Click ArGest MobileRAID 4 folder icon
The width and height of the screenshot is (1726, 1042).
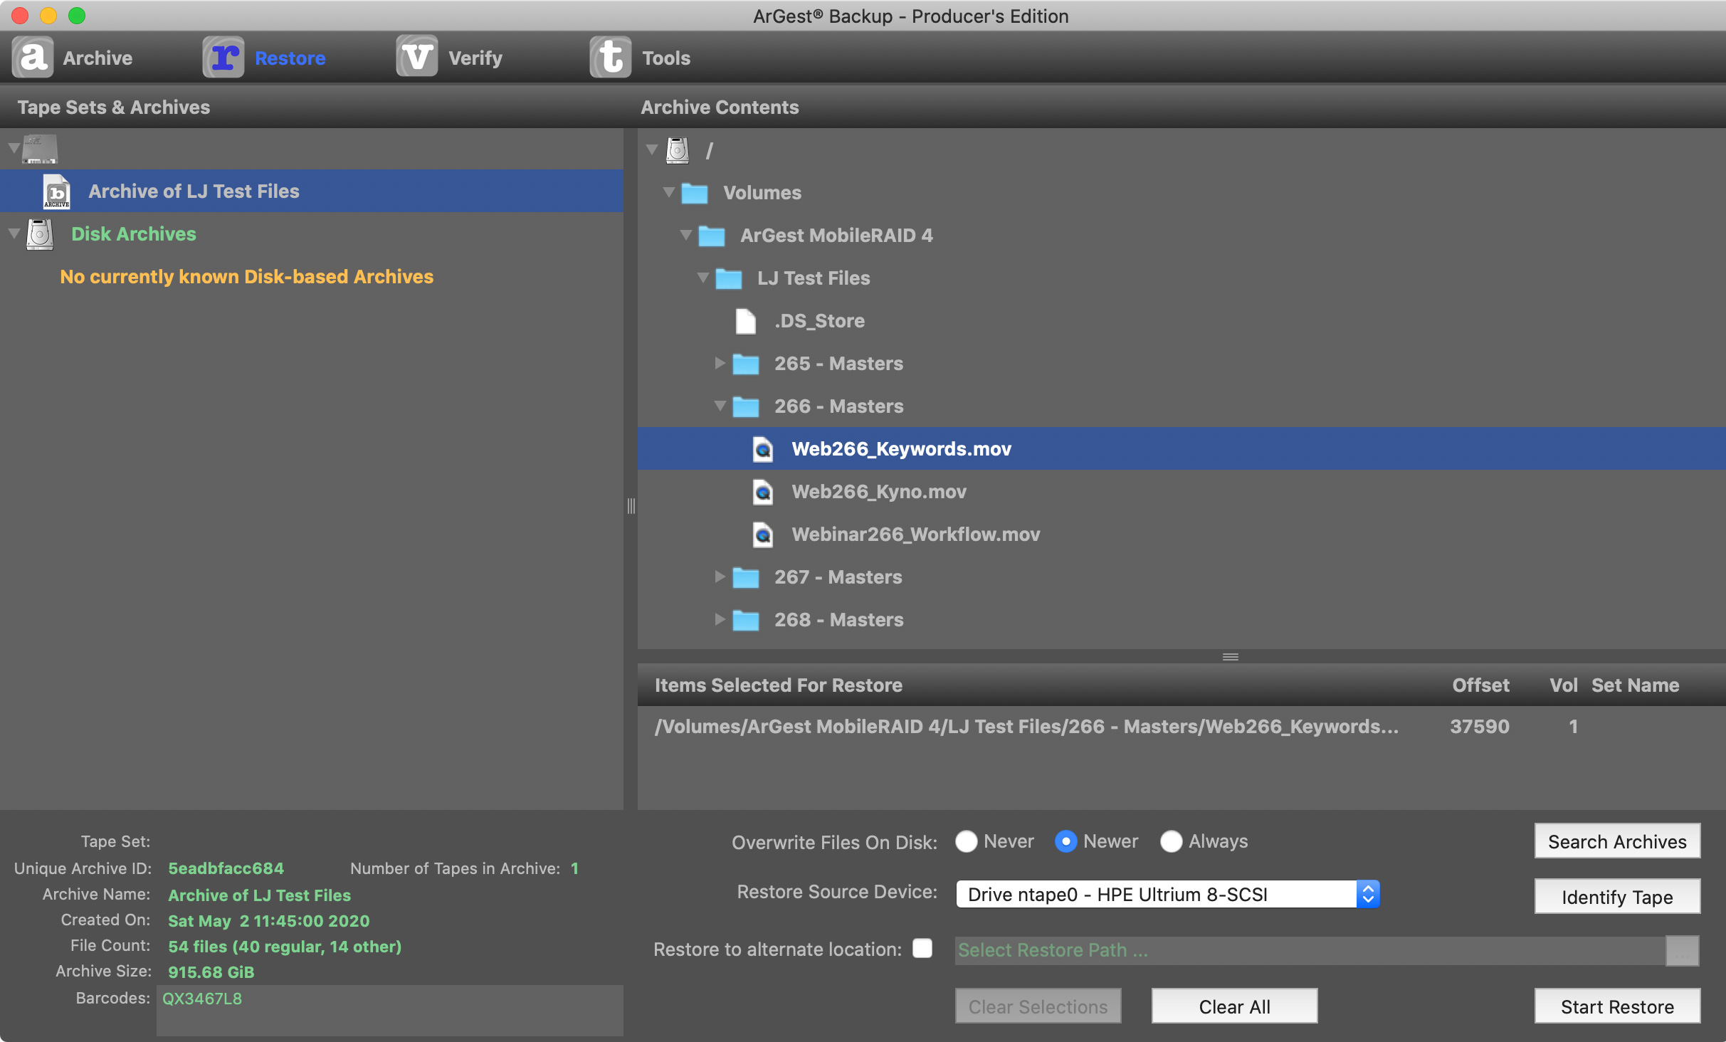pos(712,236)
